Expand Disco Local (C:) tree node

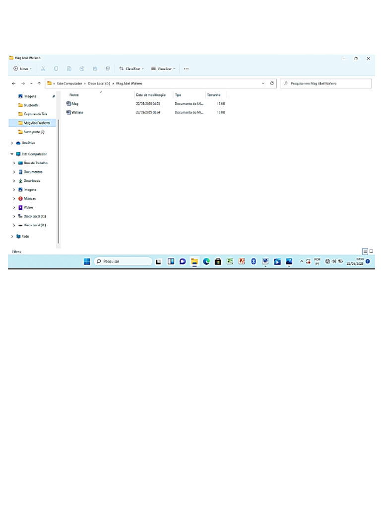(14, 216)
